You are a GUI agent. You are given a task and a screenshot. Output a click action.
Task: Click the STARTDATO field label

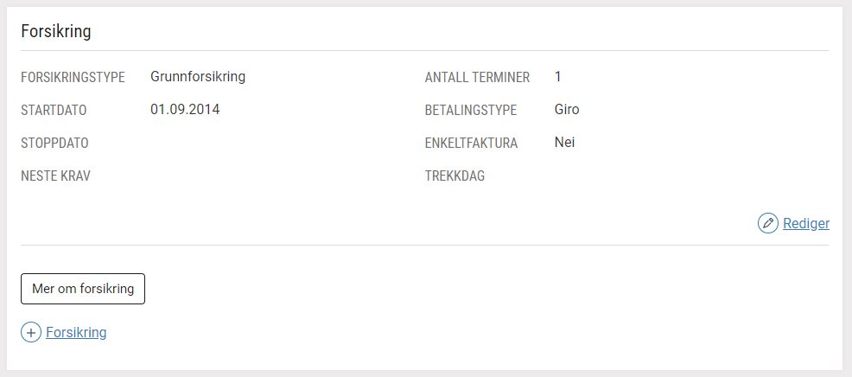coord(54,111)
